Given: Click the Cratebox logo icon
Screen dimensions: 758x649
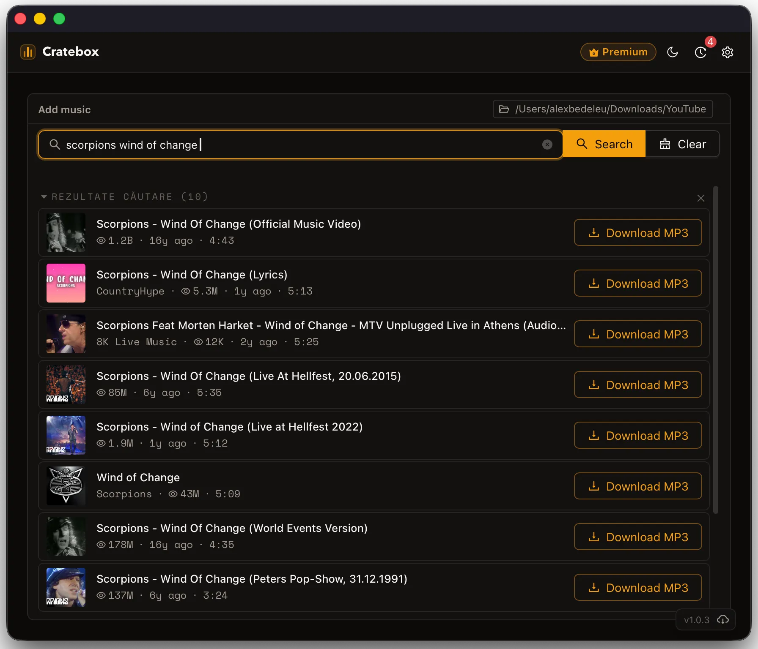Looking at the screenshot, I should click(28, 52).
